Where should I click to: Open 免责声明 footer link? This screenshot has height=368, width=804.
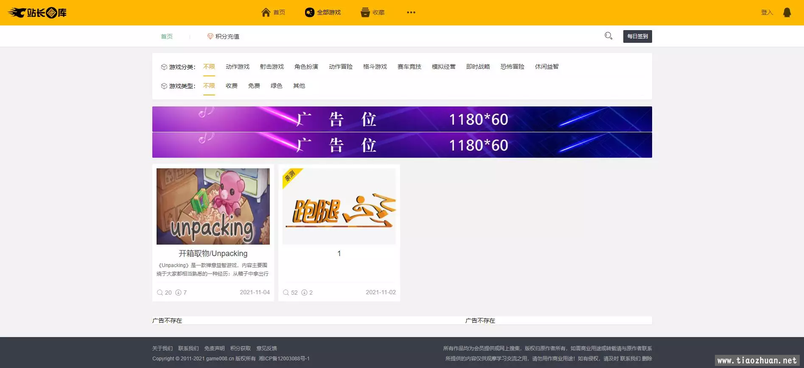point(214,348)
